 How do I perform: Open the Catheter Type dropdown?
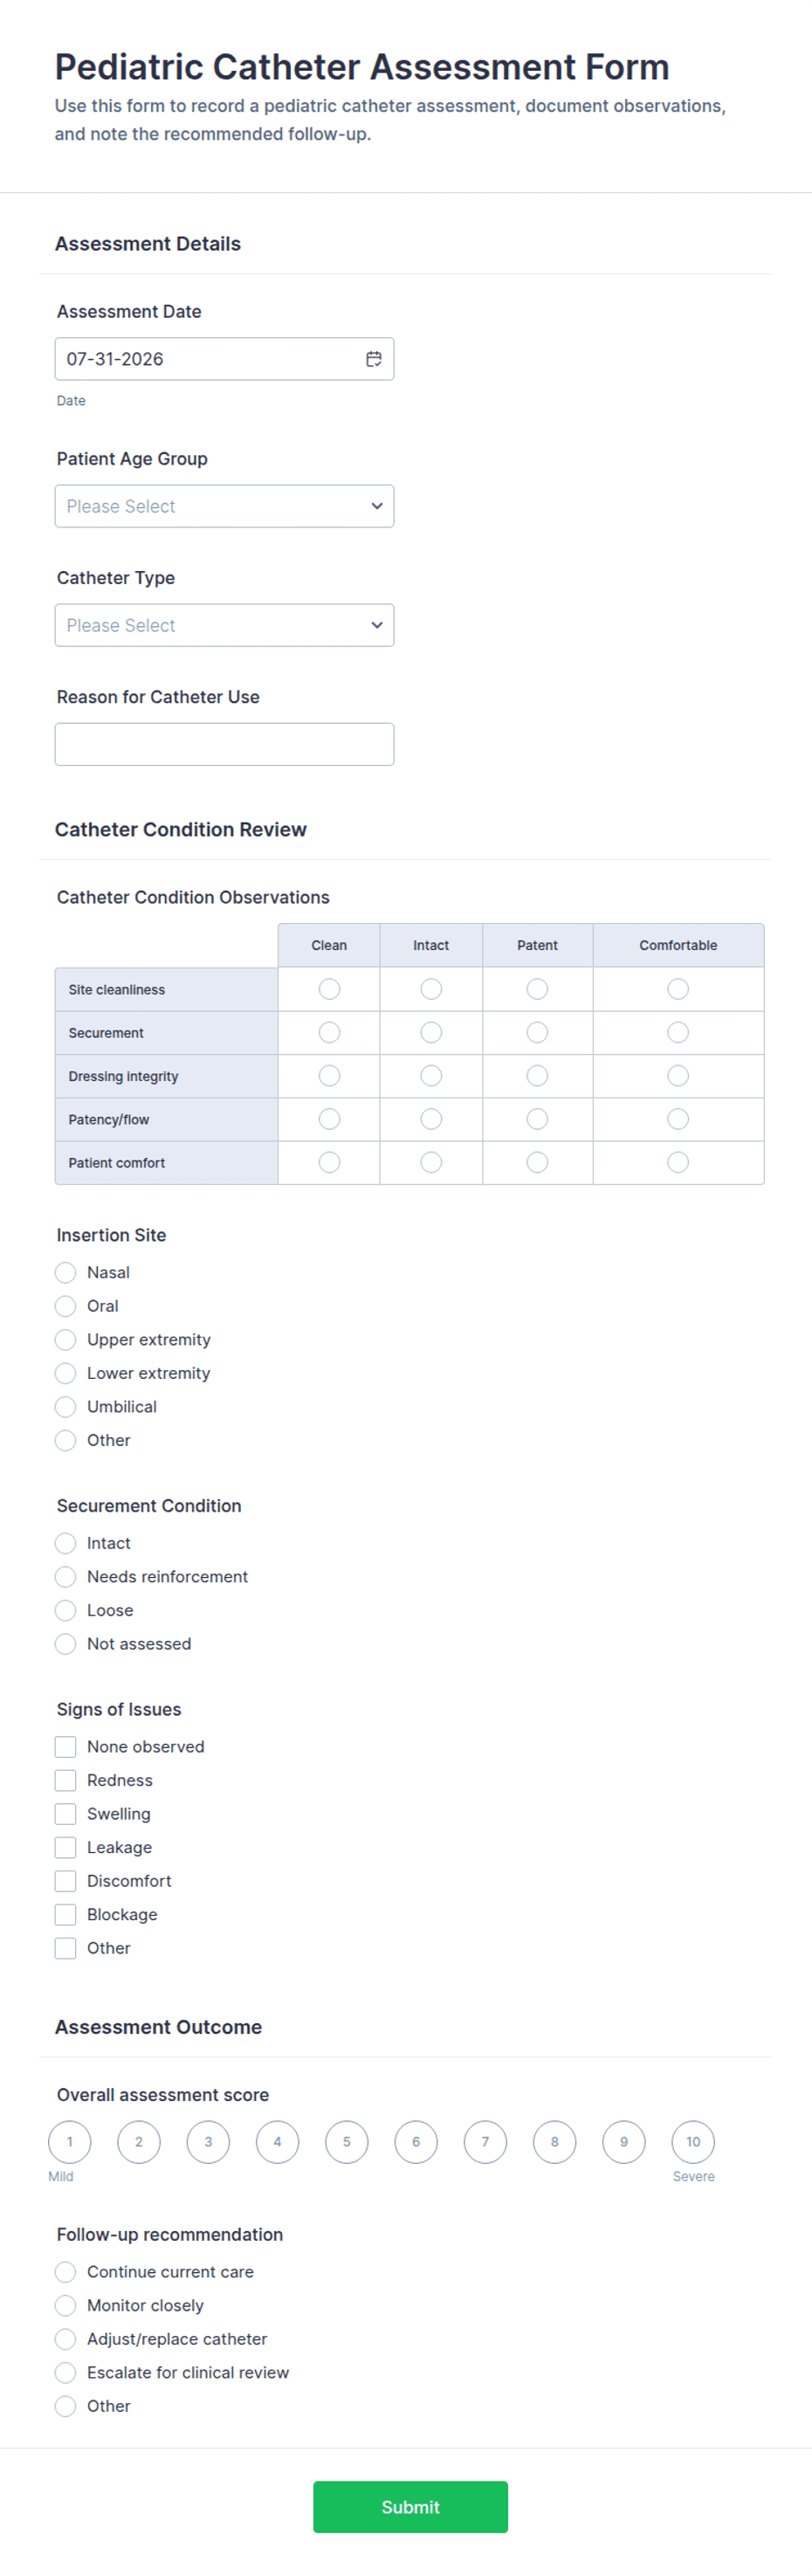[224, 625]
